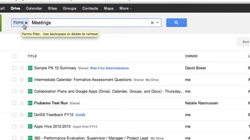Click the blue search magnifier button
This screenshot has height=140, width=250.
(177, 23)
